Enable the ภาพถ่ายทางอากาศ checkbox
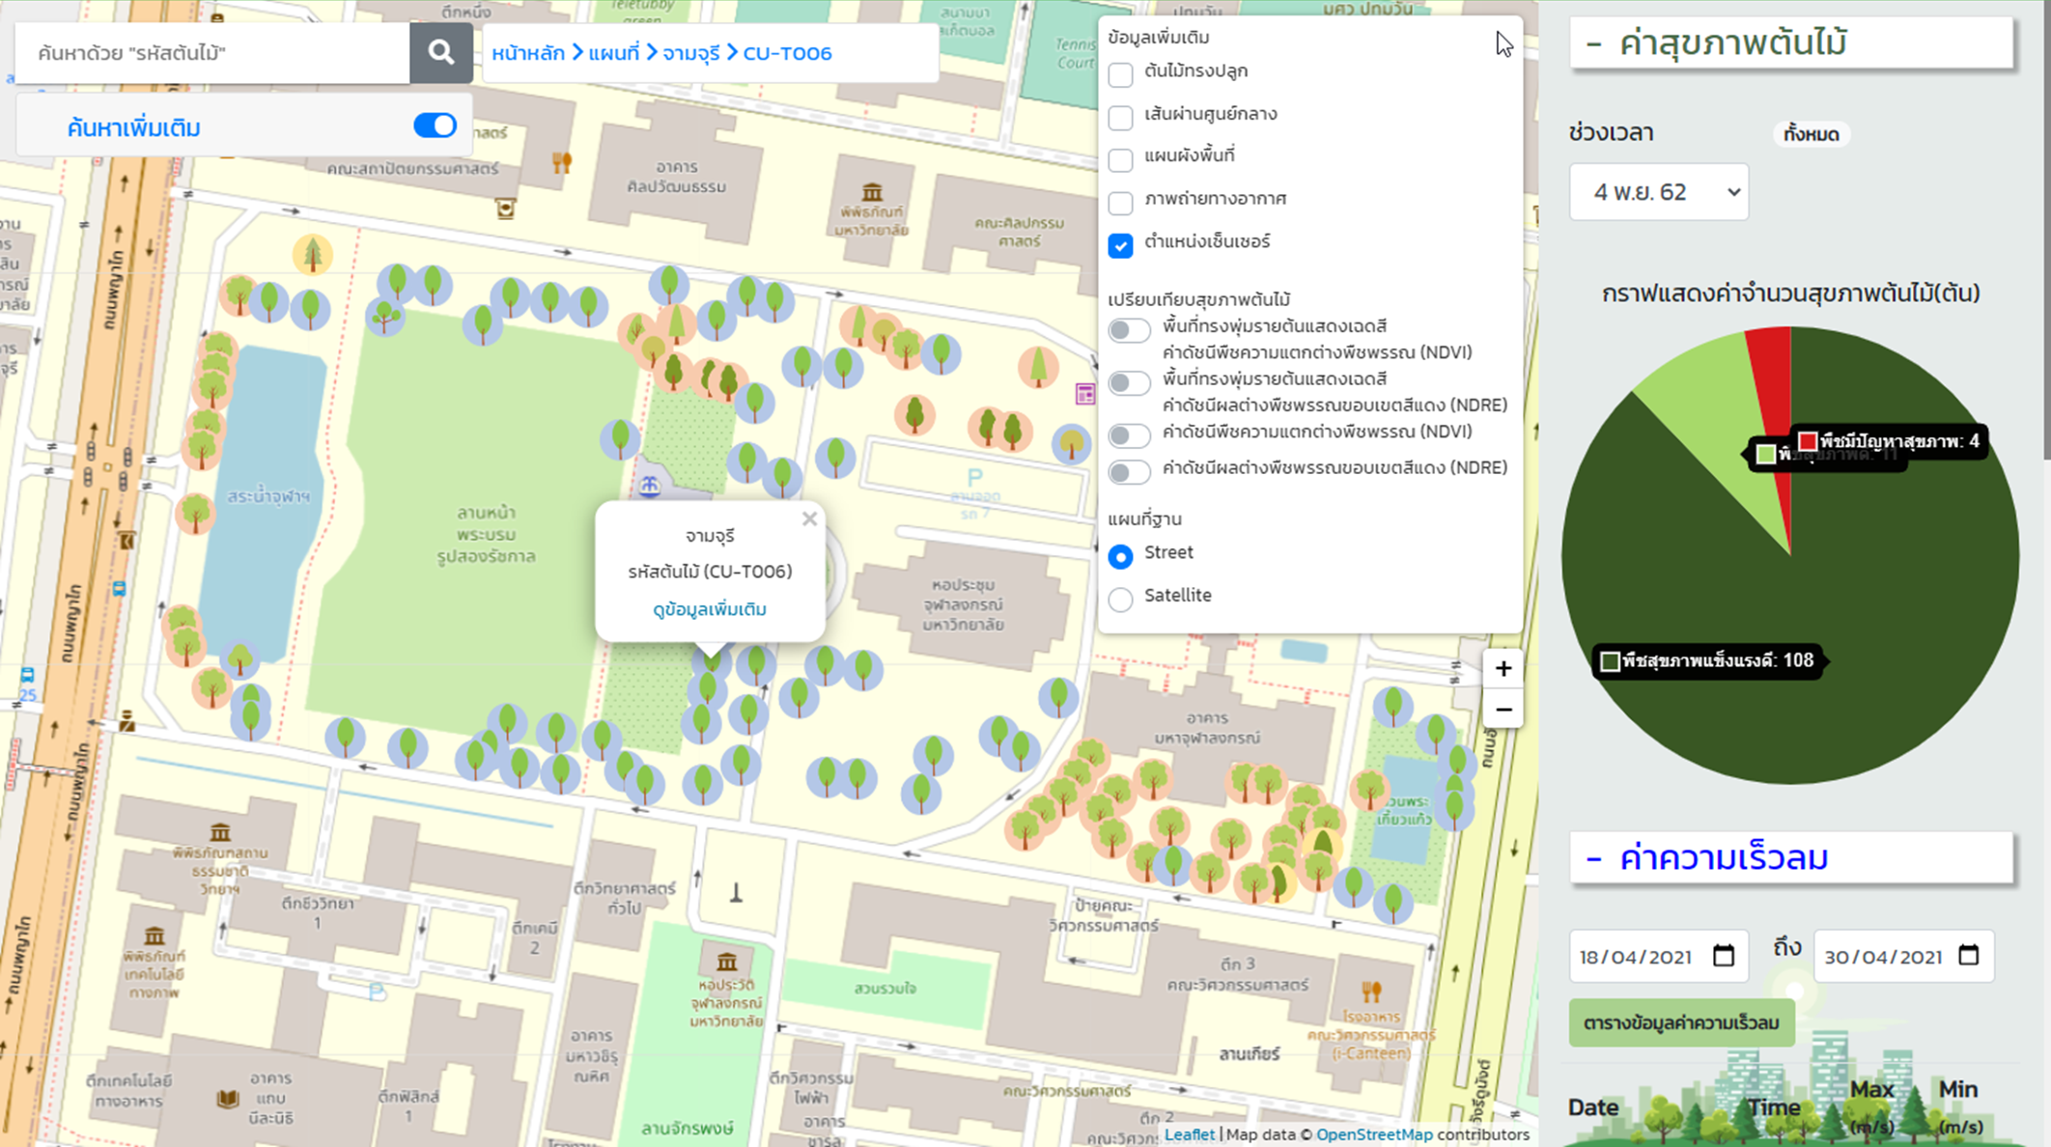The width and height of the screenshot is (2051, 1147). click(x=1120, y=202)
